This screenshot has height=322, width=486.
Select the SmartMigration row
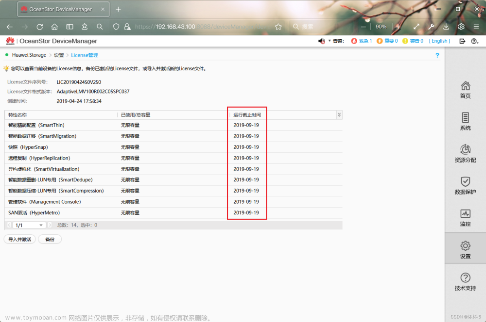174,136
